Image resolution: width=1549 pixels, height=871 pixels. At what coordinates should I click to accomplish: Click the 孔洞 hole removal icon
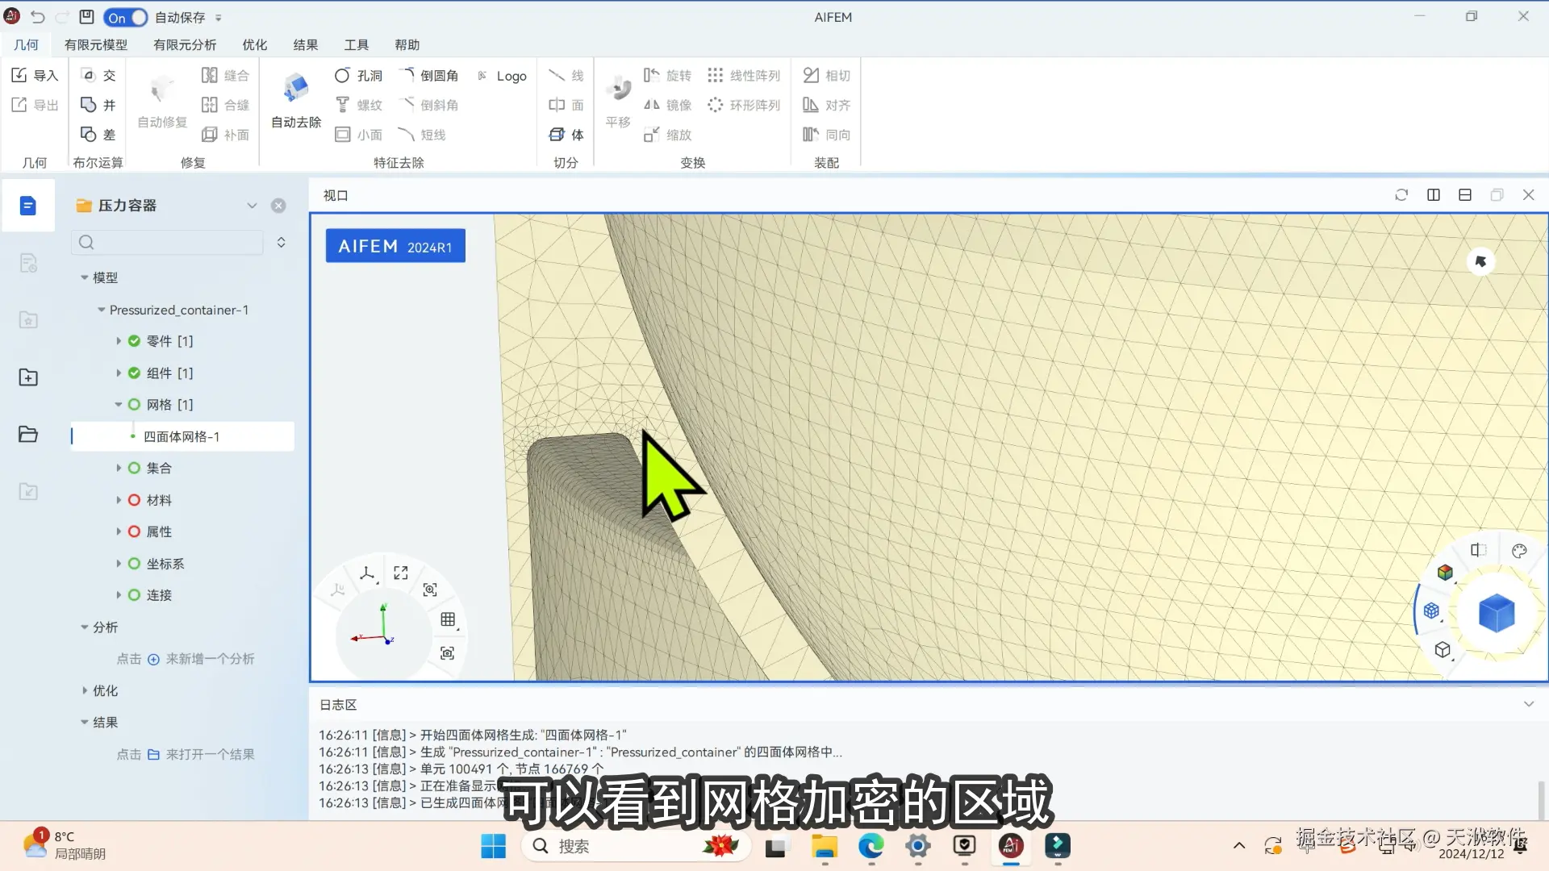[x=342, y=76]
